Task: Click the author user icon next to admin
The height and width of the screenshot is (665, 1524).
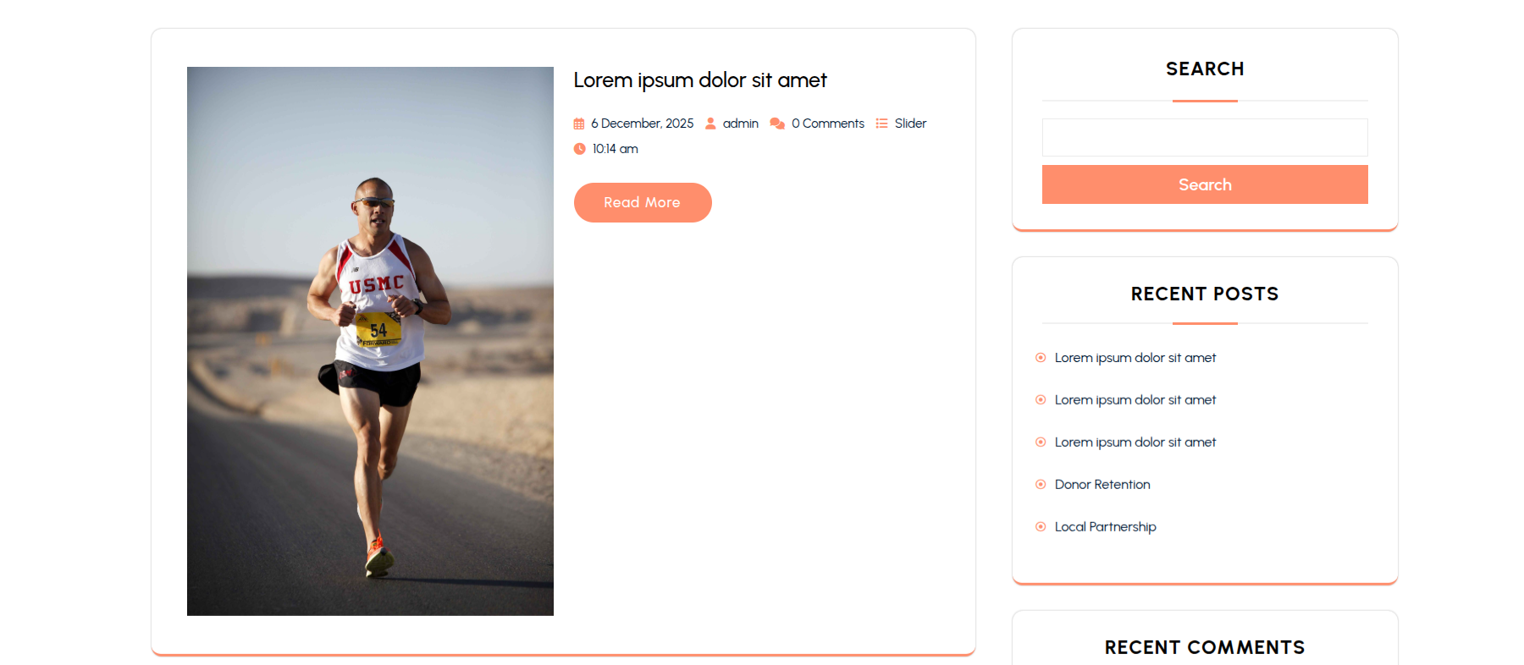Action: pyautogui.click(x=710, y=124)
